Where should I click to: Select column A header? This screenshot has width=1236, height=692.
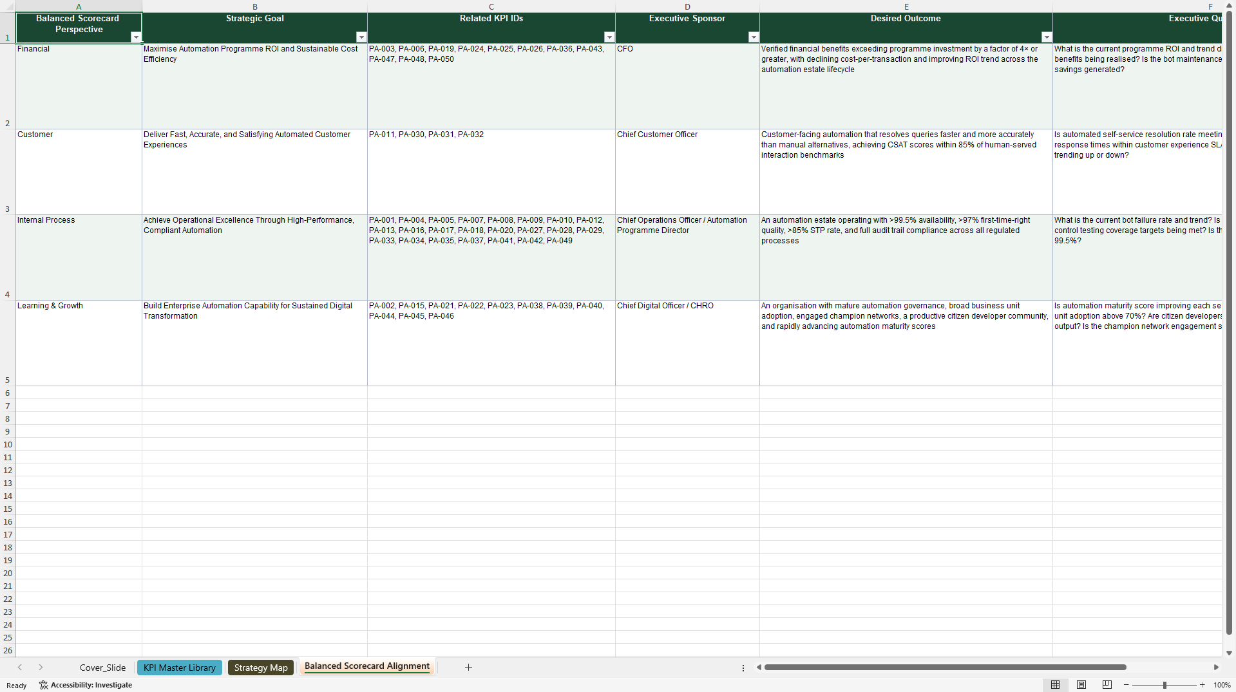coord(79,6)
